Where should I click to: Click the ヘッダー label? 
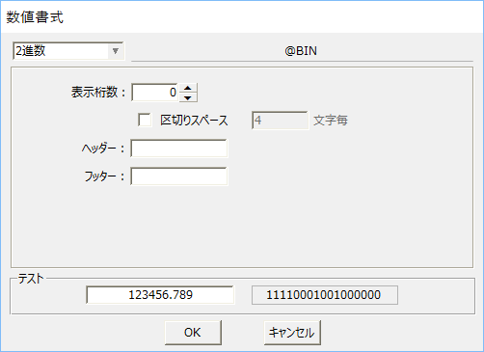coord(102,149)
